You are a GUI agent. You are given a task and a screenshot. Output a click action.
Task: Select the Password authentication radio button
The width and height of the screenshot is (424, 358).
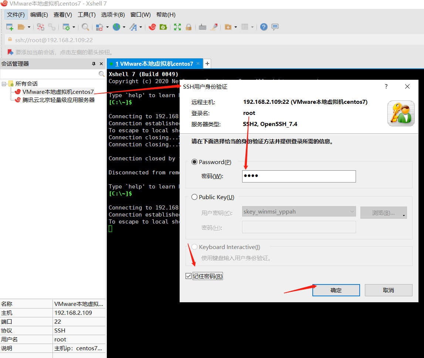194,162
